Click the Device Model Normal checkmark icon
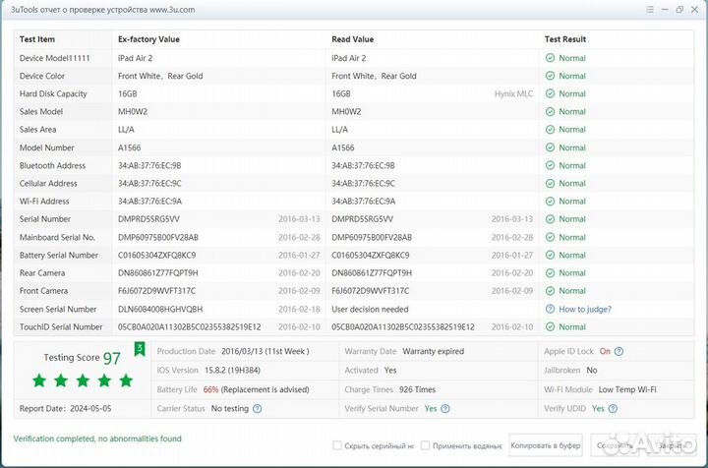 [x=551, y=58]
